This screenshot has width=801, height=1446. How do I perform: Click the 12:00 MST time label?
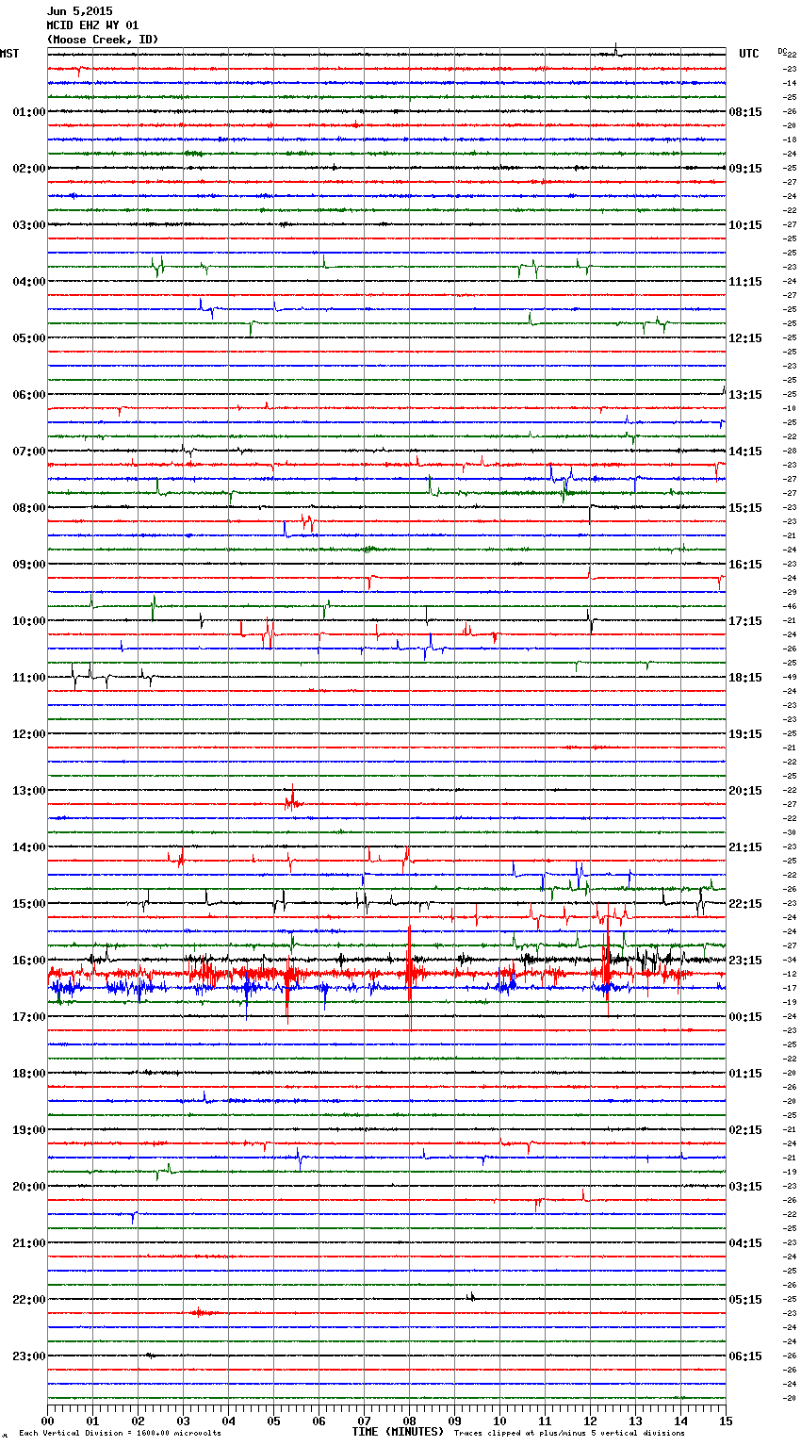[x=29, y=734]
